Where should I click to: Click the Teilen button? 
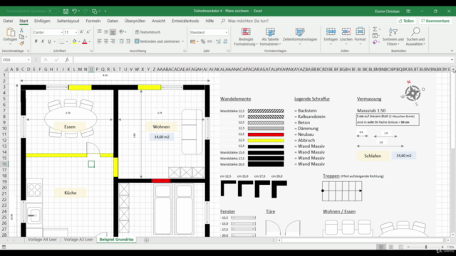pos(406,21)
